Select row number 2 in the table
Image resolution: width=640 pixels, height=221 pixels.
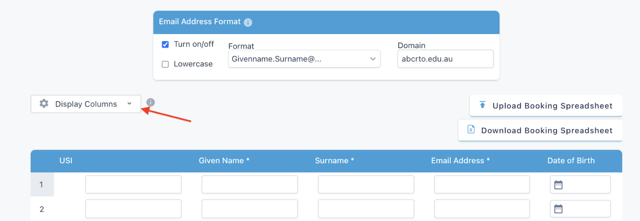click(42, 209)
